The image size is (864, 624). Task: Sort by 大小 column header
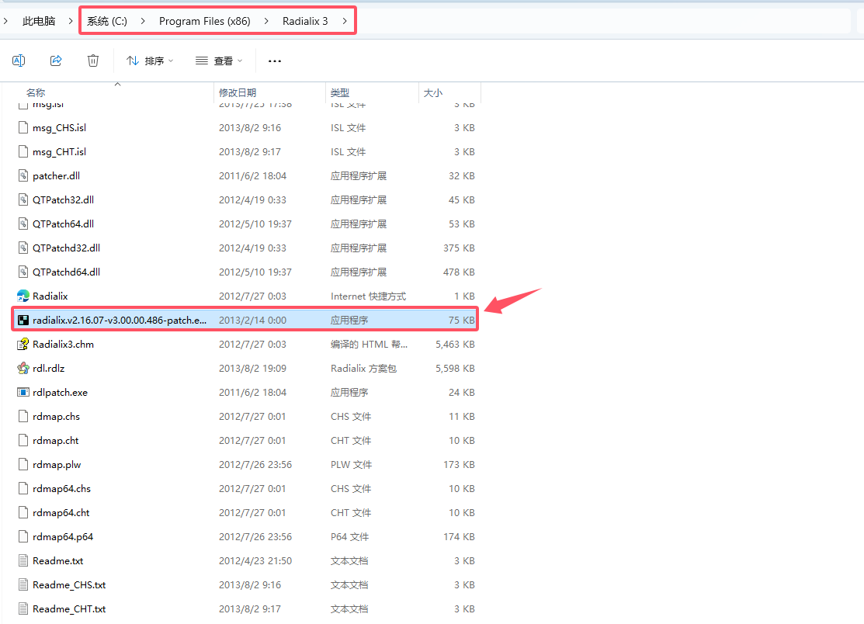[433, 92]
